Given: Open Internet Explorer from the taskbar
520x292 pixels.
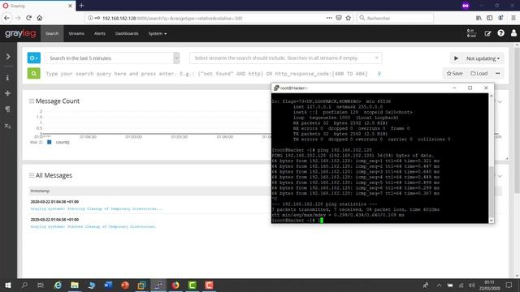Looking at the screenshot, I should (58, 285).
